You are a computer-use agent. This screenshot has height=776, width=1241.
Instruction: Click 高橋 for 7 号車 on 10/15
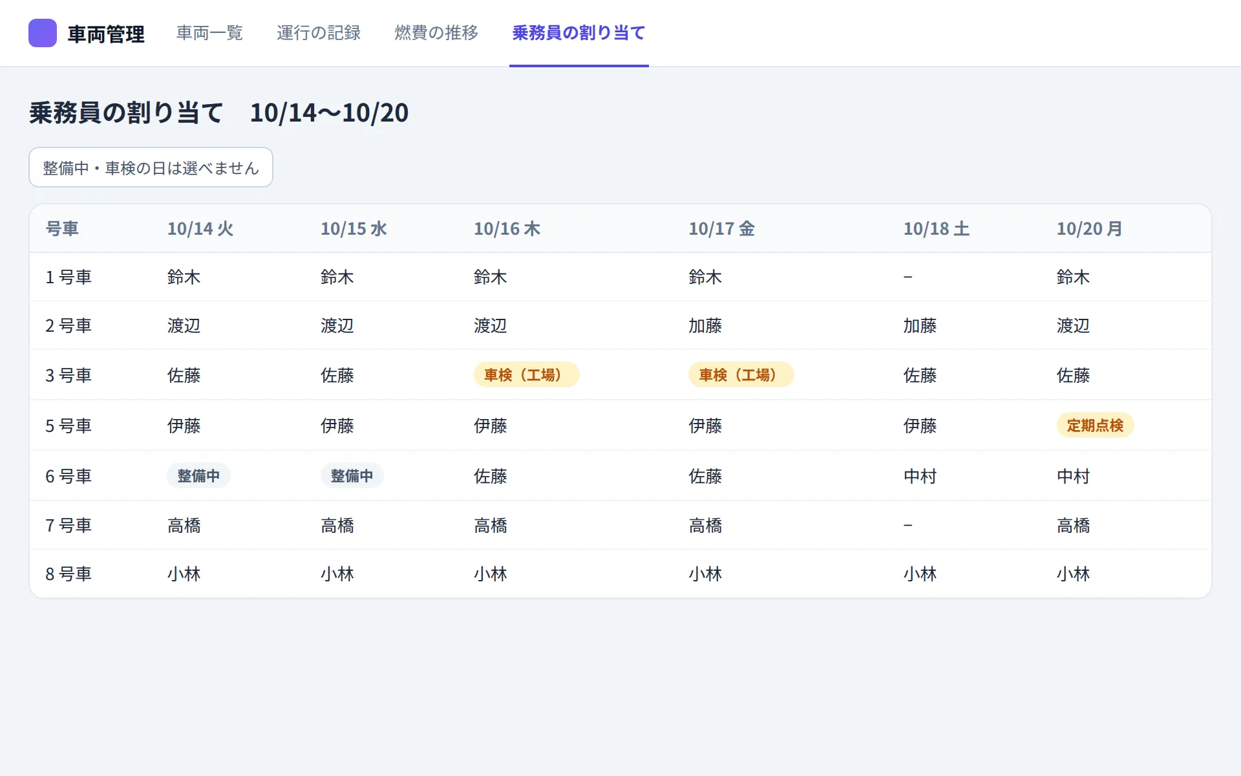click(x=337, y=526)
